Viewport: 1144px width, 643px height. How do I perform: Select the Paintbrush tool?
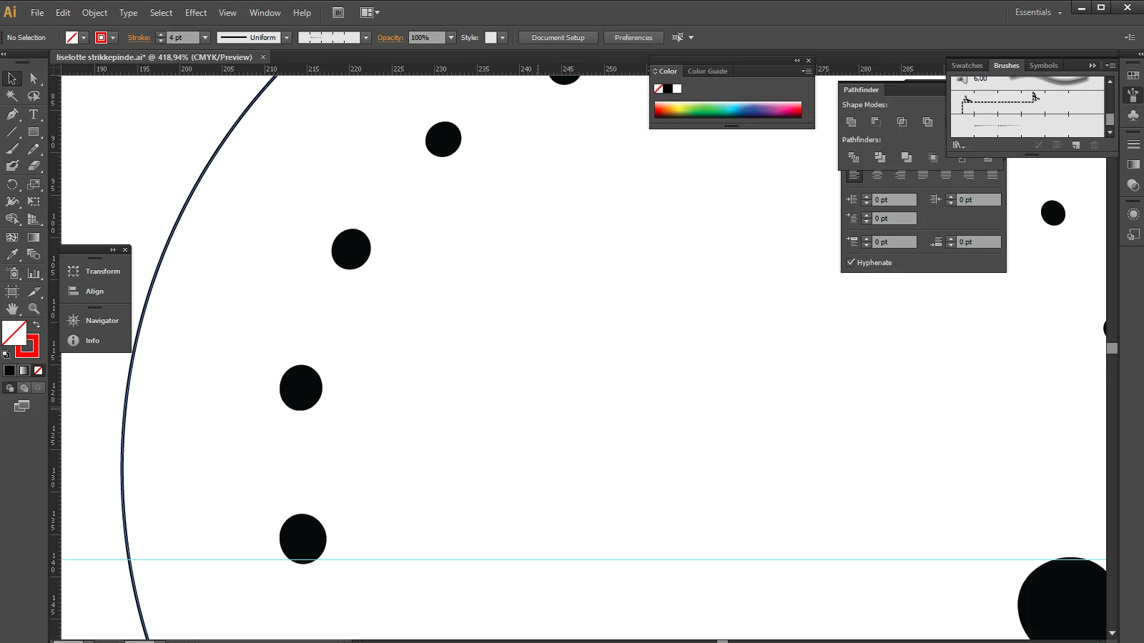pyautogui.click(x=12, y=149)
